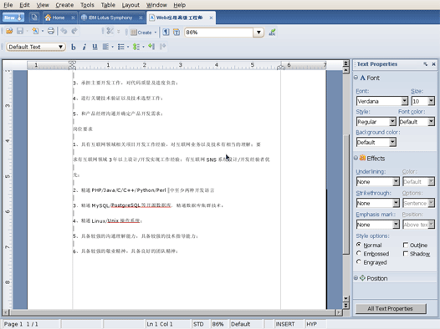
Task: Click the text properties sidebar icon in toolbar
Action: [177, 33]
